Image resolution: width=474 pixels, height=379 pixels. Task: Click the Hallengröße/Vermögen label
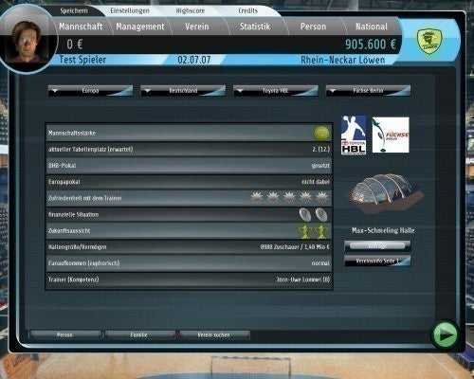pos(77,247)
